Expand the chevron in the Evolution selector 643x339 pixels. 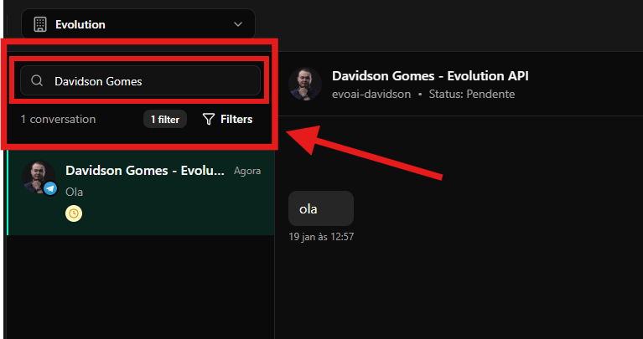coord(238,24)
